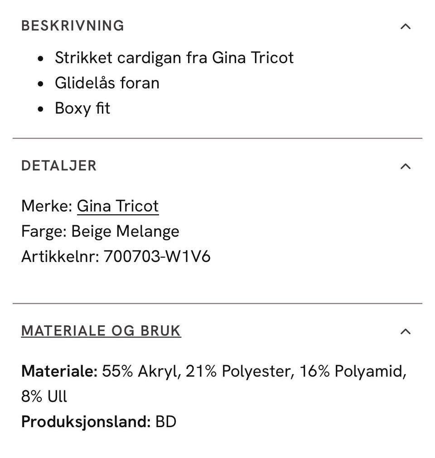The width and height of the screenshot is (435, 458).
Task: Click the DETALJER section header
Action: (59, 166)
